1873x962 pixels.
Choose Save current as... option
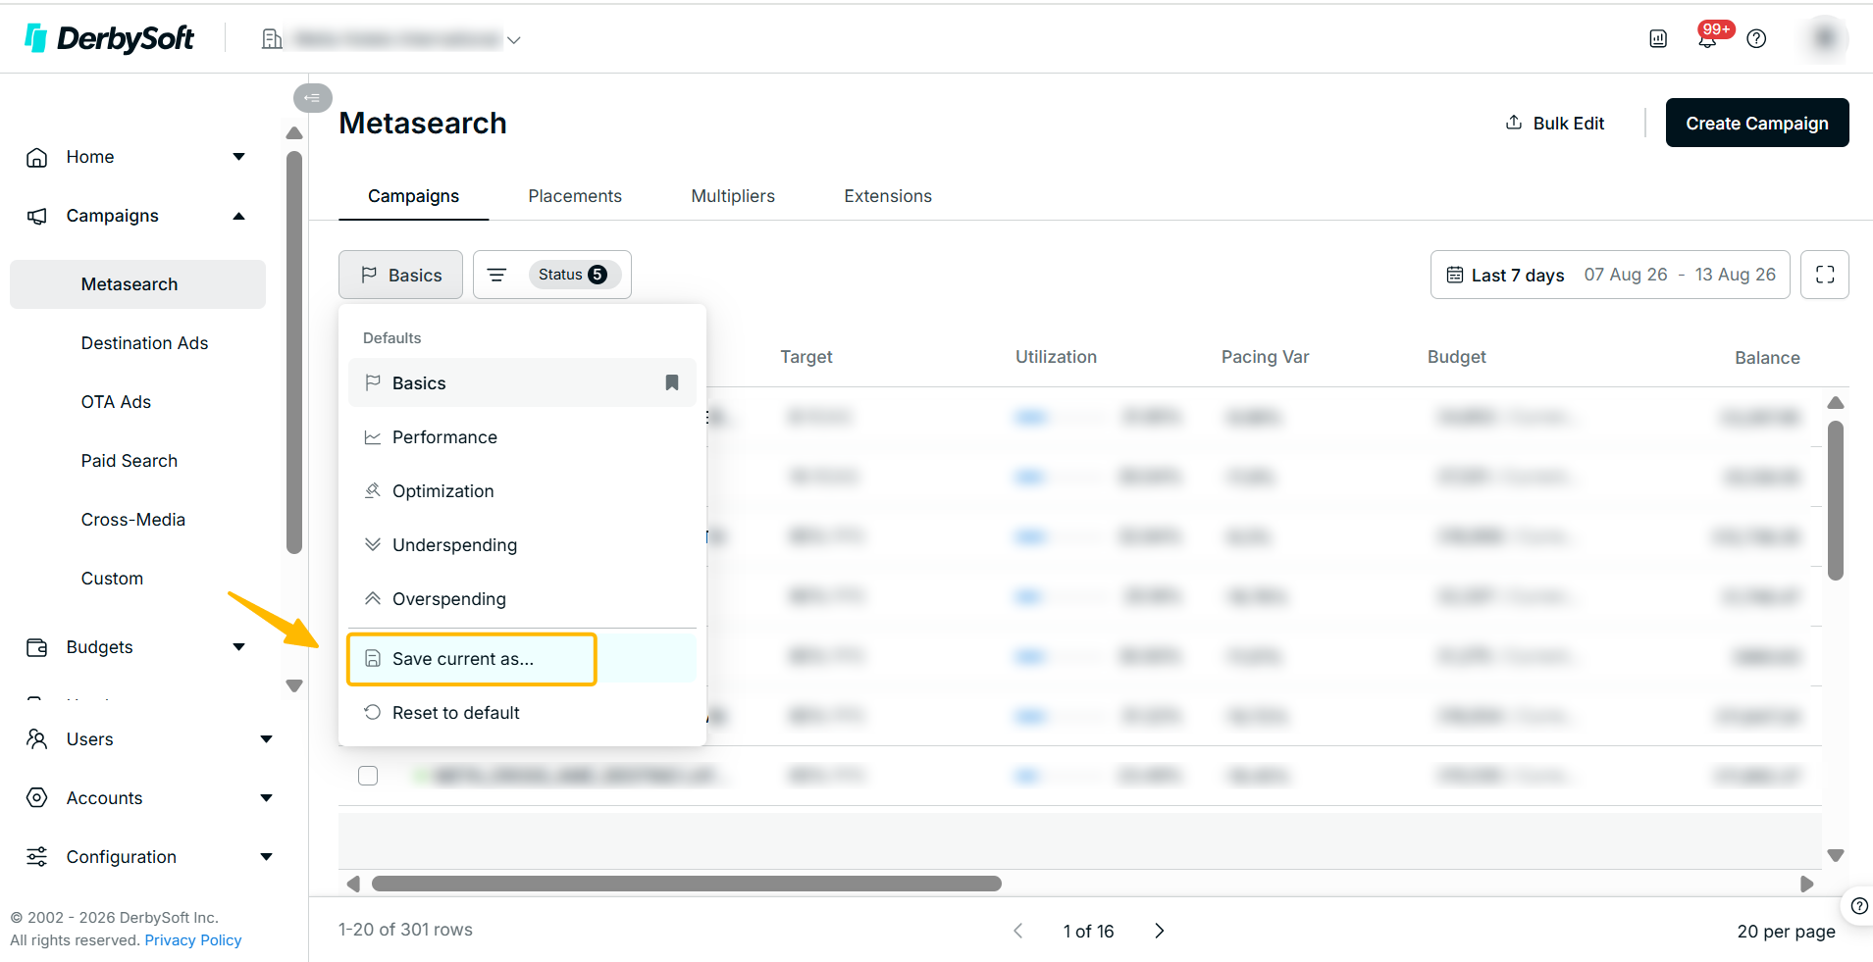click(x=522, y=659)
